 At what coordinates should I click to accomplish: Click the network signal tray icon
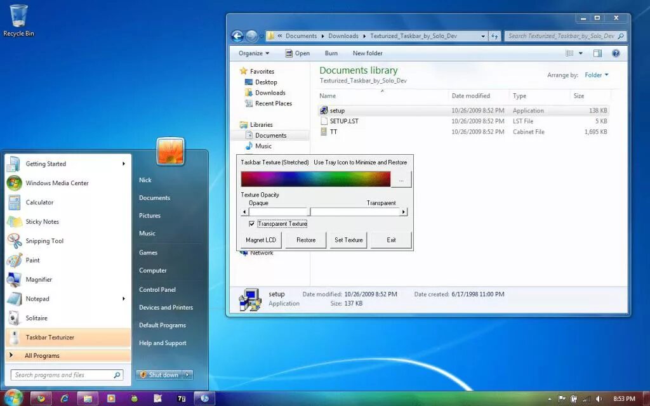tap(586, 399)
